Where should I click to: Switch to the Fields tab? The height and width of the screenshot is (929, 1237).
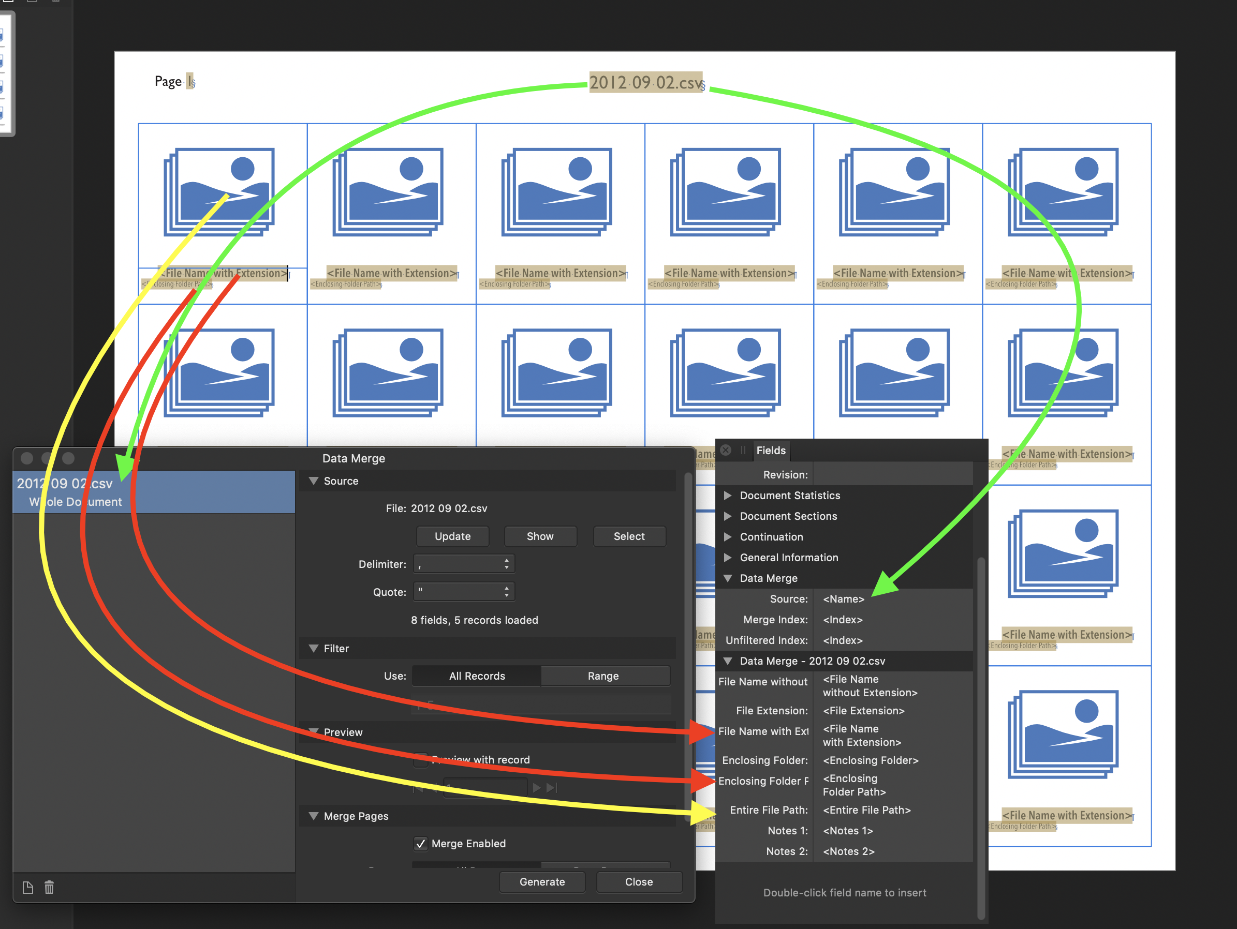click(771, 451)
